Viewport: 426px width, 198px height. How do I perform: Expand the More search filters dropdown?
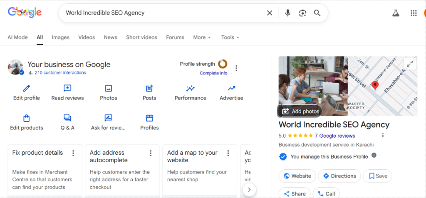(202, 37)
